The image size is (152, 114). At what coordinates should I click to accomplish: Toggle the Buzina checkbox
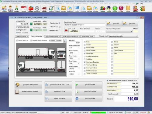click(85, 42)
